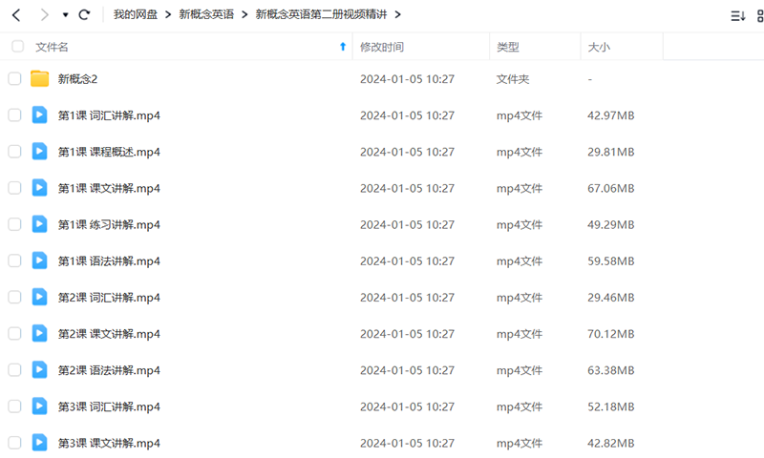This screenshot has height=458, width=764.
Task: Click video icon of 第1课 练习讲解.mp4
Action: coord(39,224)
